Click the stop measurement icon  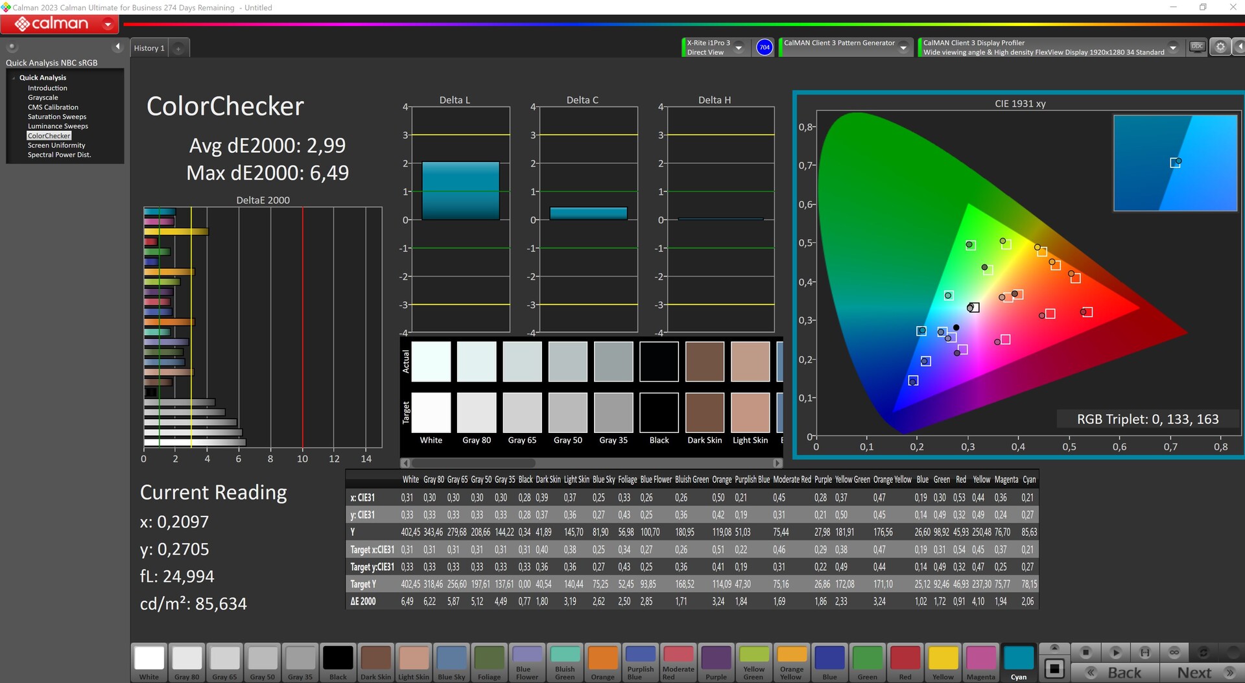1085,652
